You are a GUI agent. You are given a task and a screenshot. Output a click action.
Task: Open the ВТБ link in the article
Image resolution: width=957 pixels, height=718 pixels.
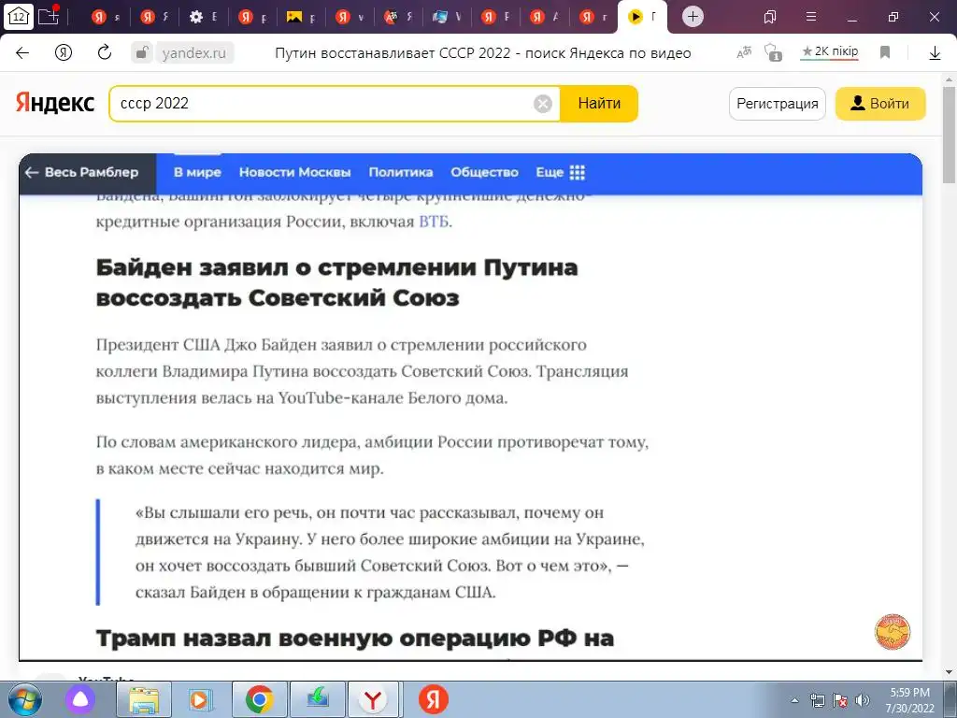pos(434,222)
